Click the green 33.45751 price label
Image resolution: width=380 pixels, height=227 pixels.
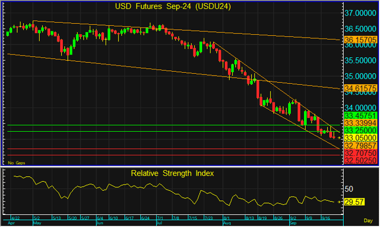(x=360, y=115)
